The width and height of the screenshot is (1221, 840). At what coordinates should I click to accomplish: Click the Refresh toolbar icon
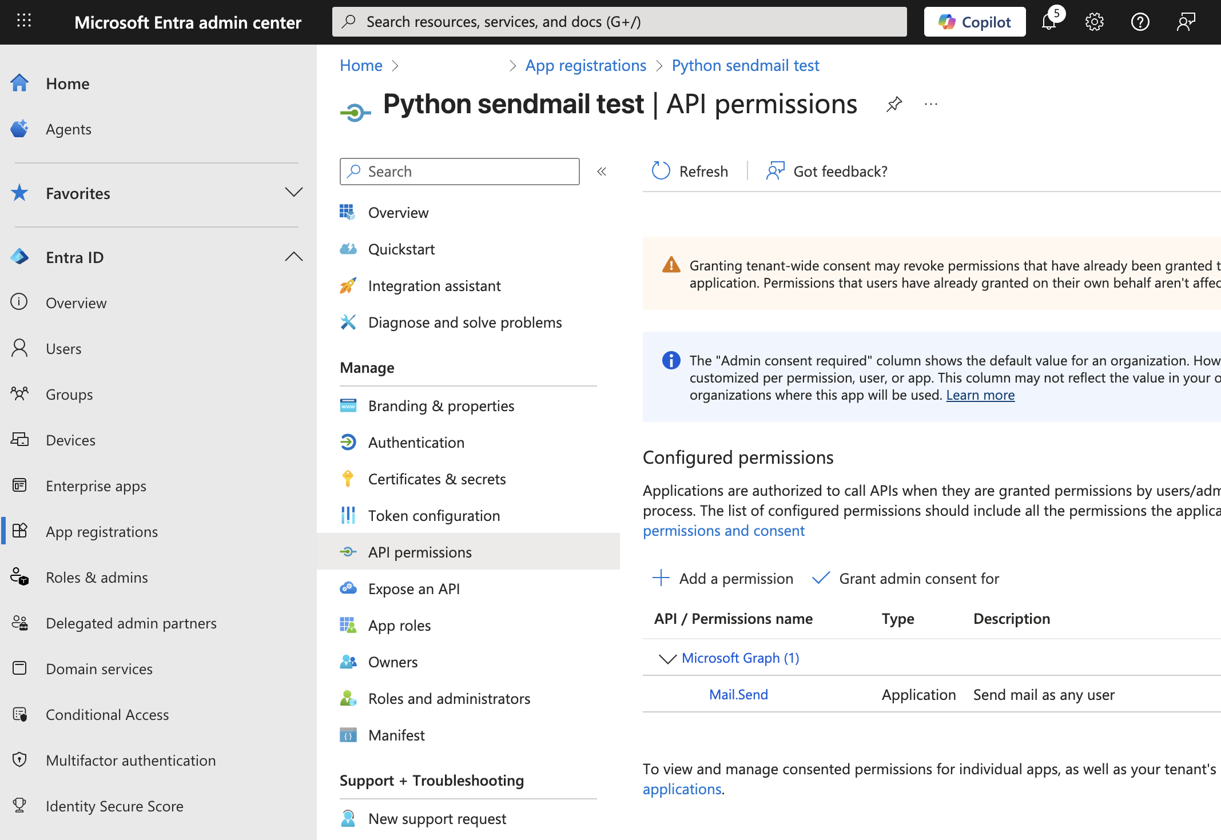pyautogui.click(x=661, y=171)
